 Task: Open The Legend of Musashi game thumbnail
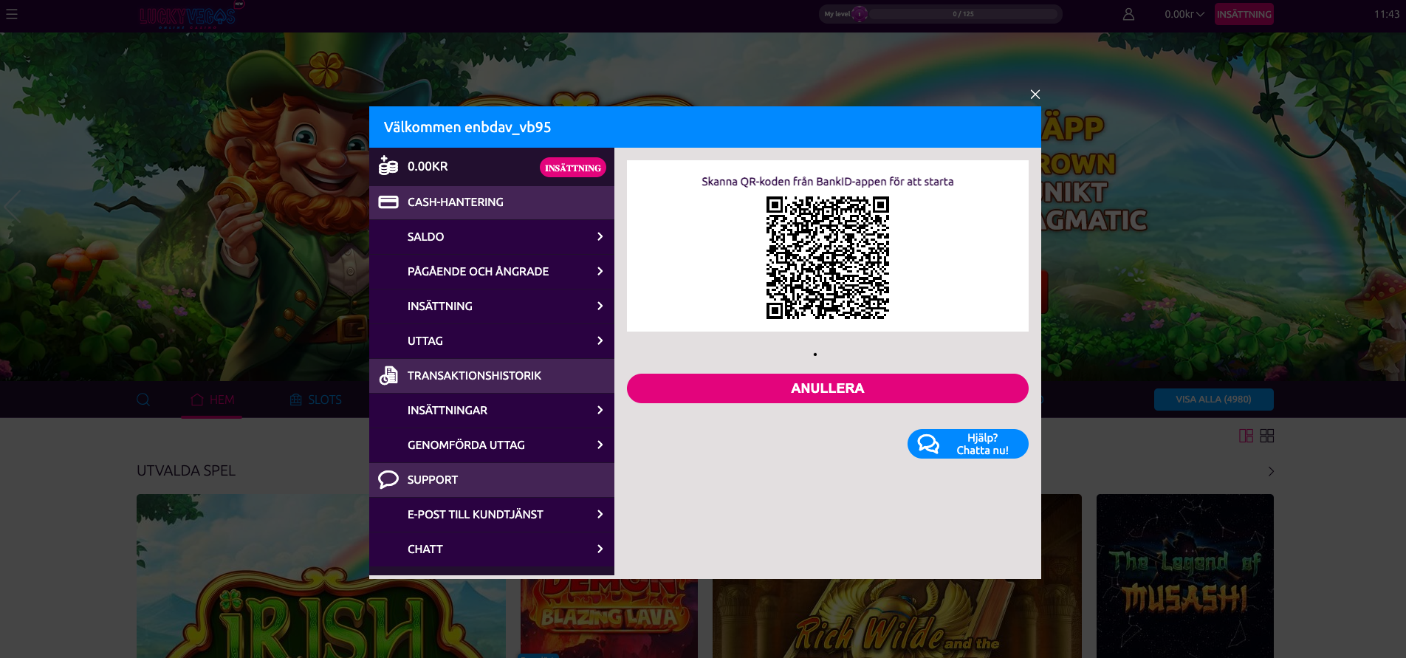[x=1185, y=576]
